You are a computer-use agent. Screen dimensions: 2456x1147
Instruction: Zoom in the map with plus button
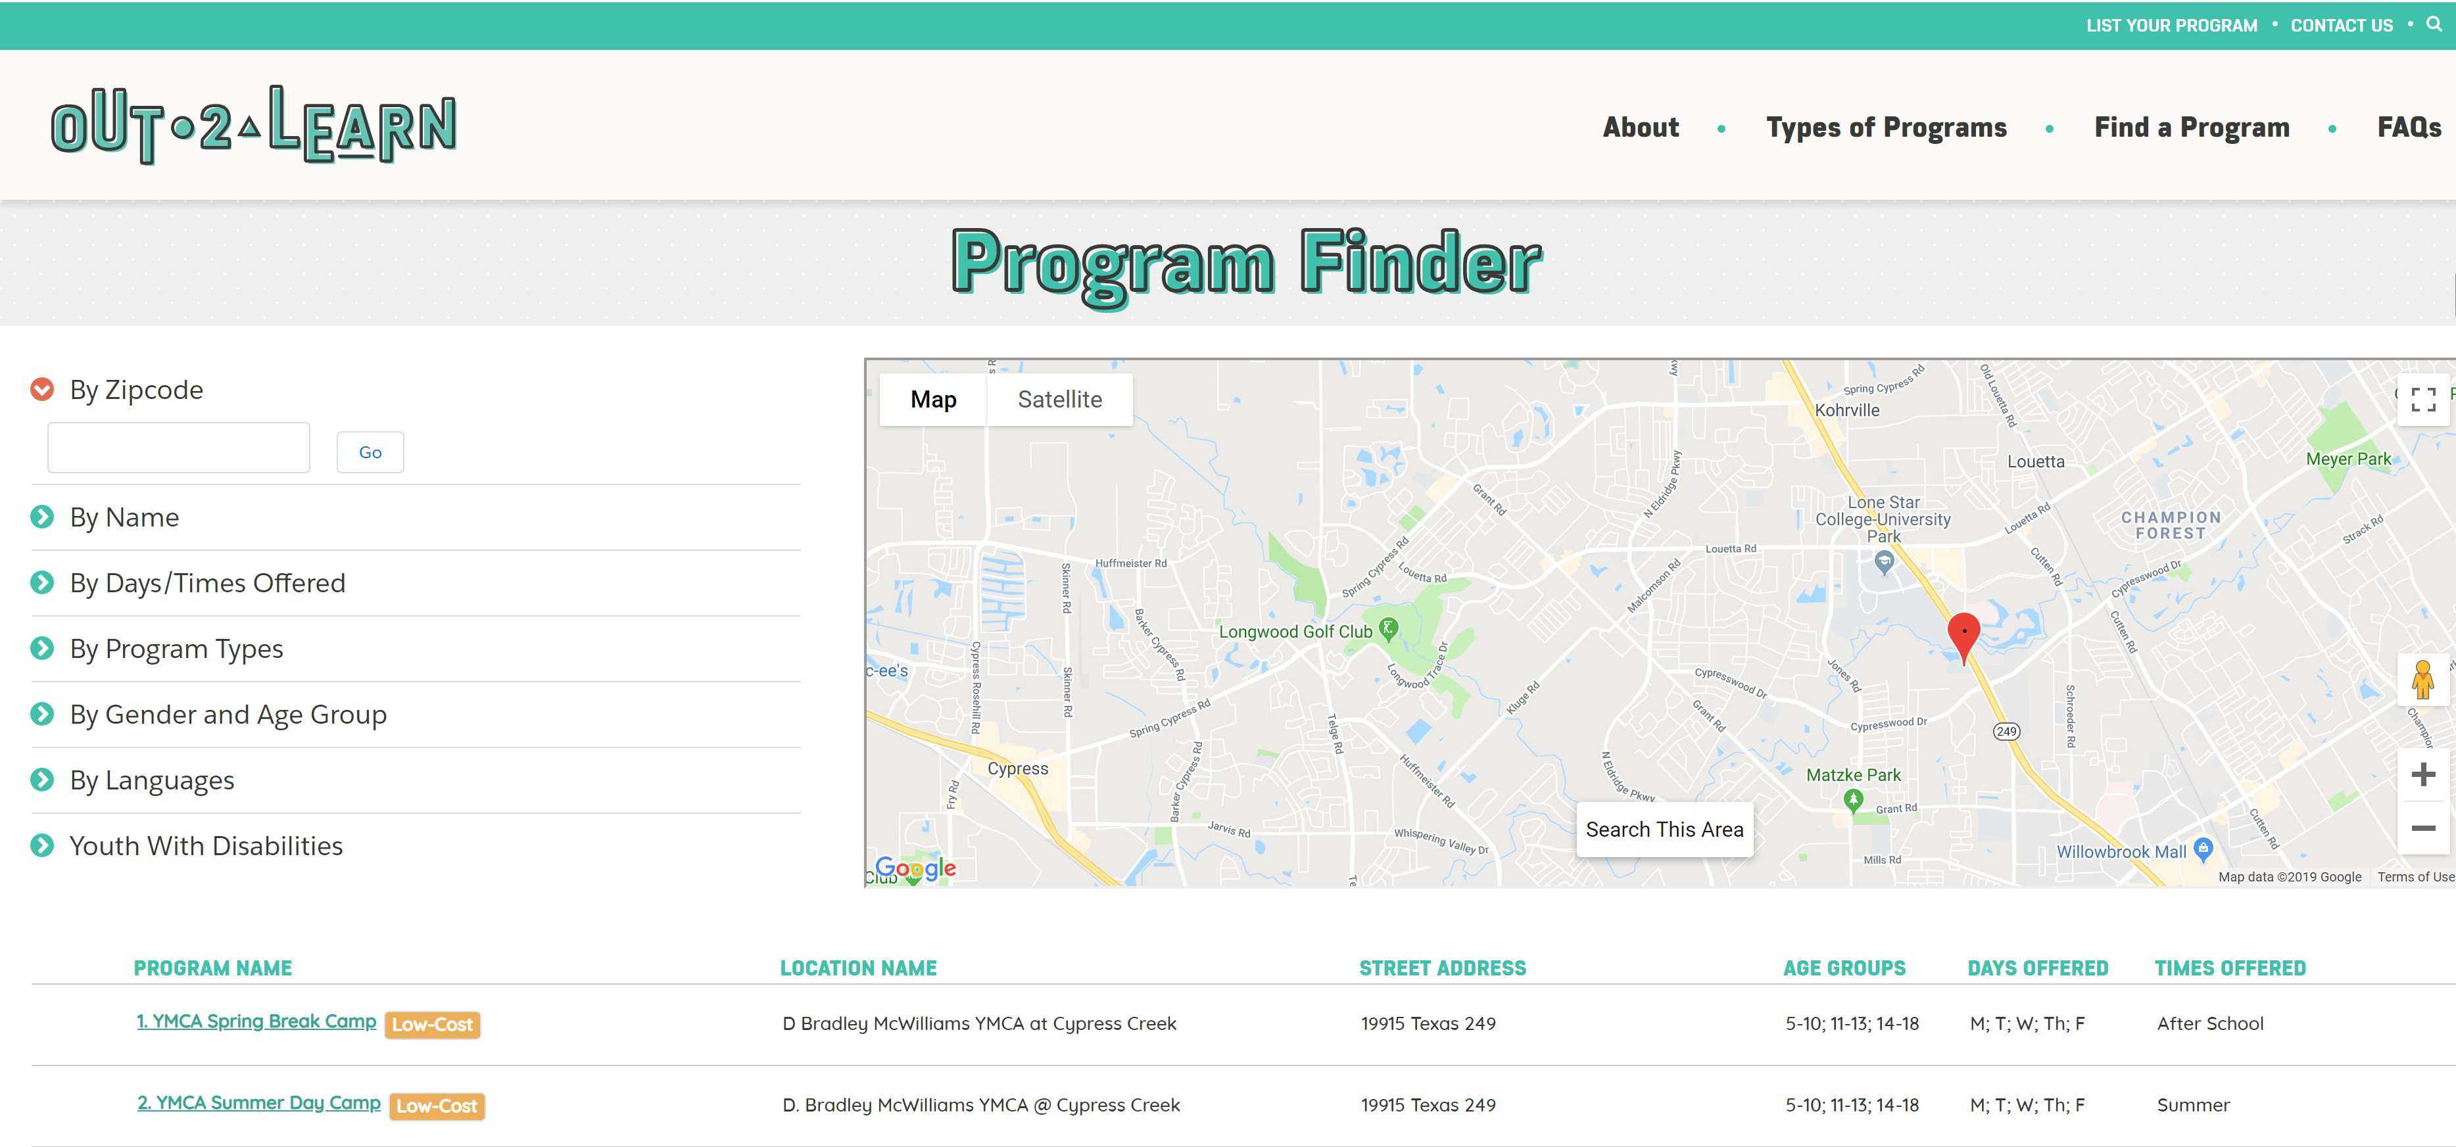pos(2422,774)
